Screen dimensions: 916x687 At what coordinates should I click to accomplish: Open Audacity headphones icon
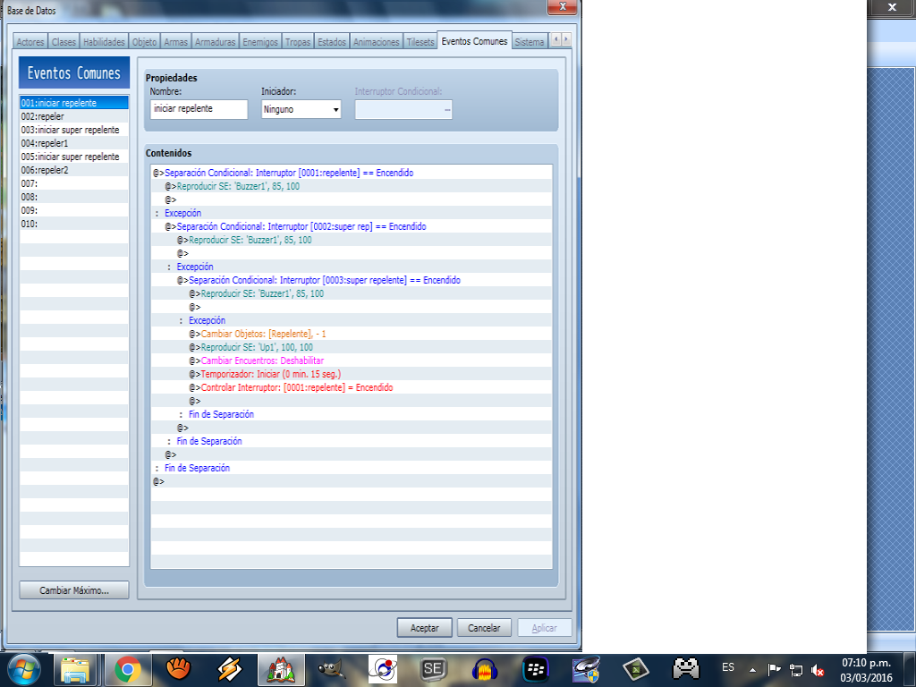coord(484,670)
